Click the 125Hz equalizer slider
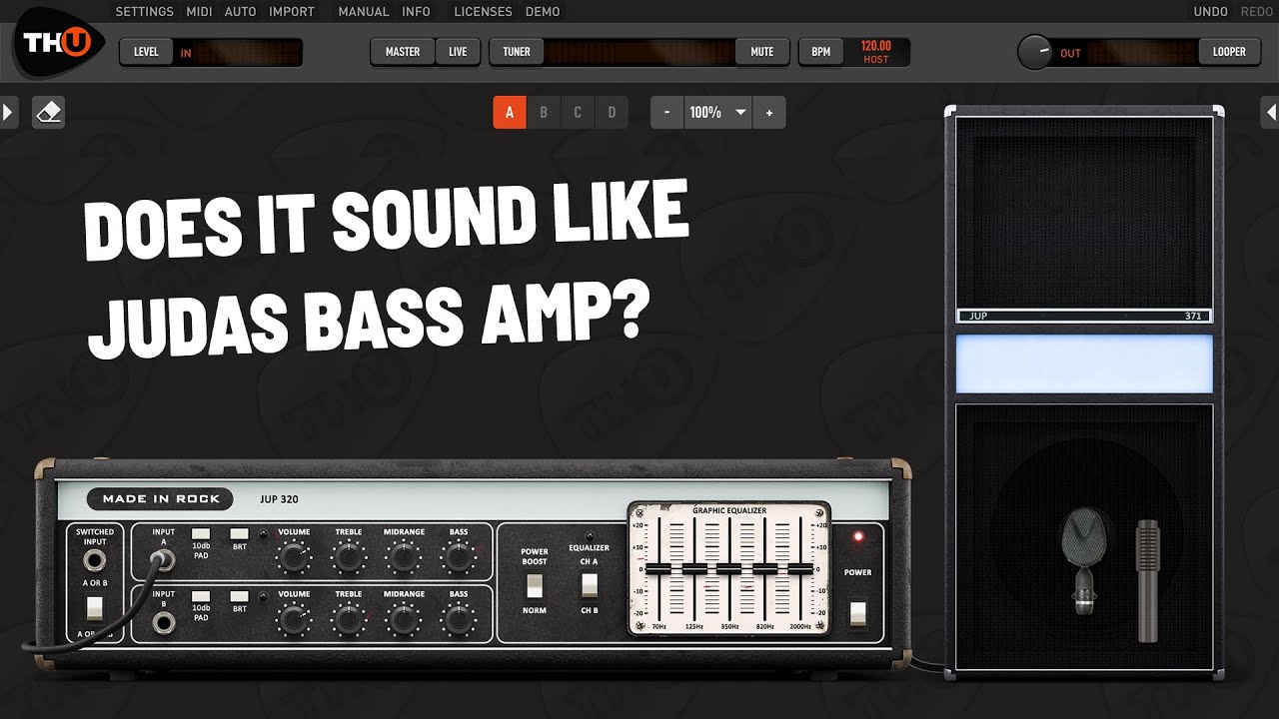Screen dimensions: 1279x719 (693, 568)
